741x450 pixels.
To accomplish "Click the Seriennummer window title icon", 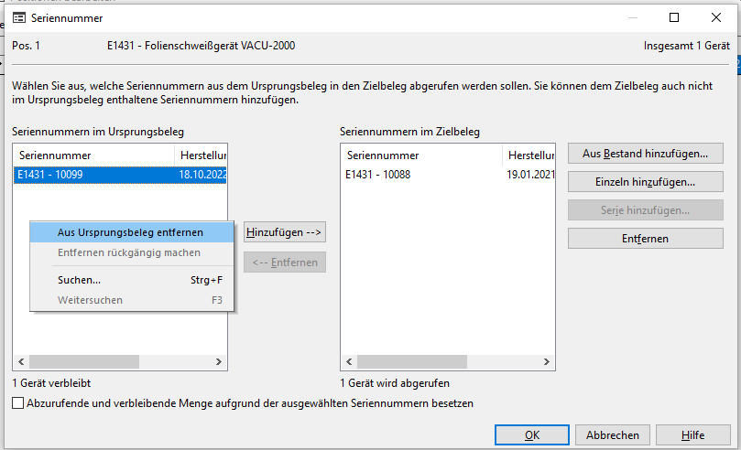I will 18,17.
